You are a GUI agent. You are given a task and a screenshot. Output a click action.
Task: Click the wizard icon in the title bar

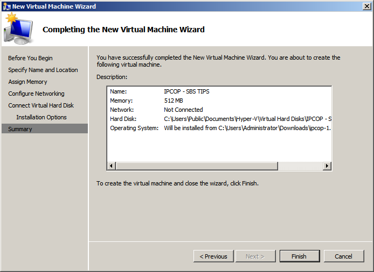point(6,6)
